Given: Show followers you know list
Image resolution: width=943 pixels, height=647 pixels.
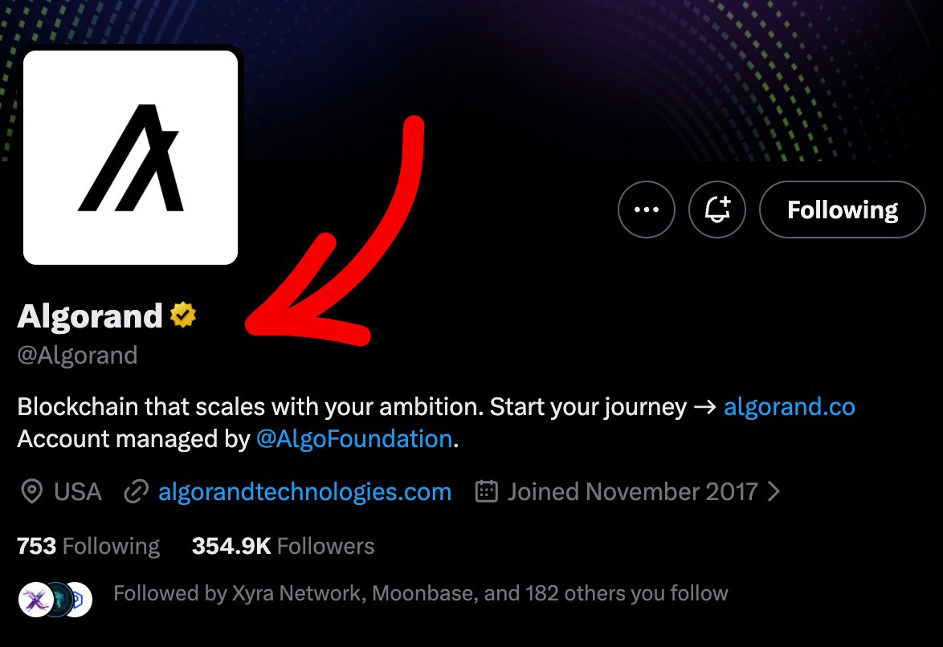Looking at the screenshot, I should point(420,593).
